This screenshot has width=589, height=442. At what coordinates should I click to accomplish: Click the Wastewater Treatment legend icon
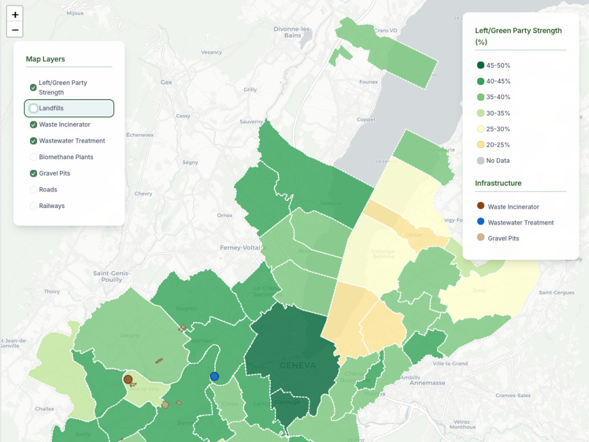pos(481,222)
